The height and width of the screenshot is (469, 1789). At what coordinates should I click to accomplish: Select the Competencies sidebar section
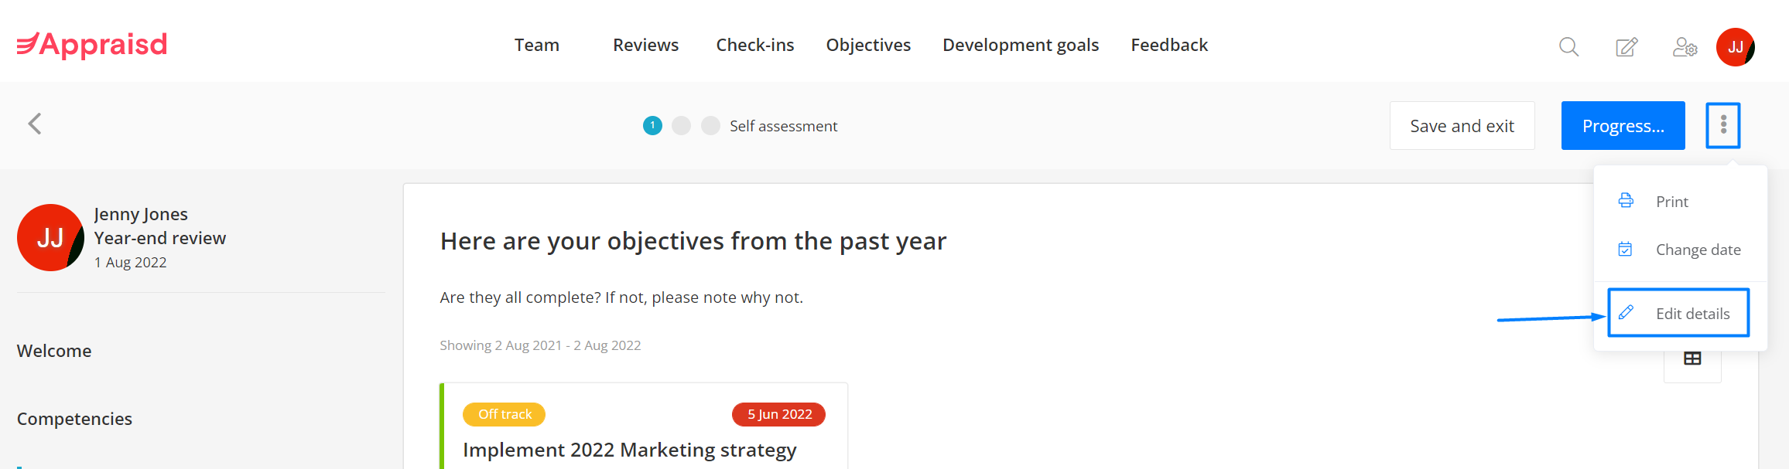74,419
